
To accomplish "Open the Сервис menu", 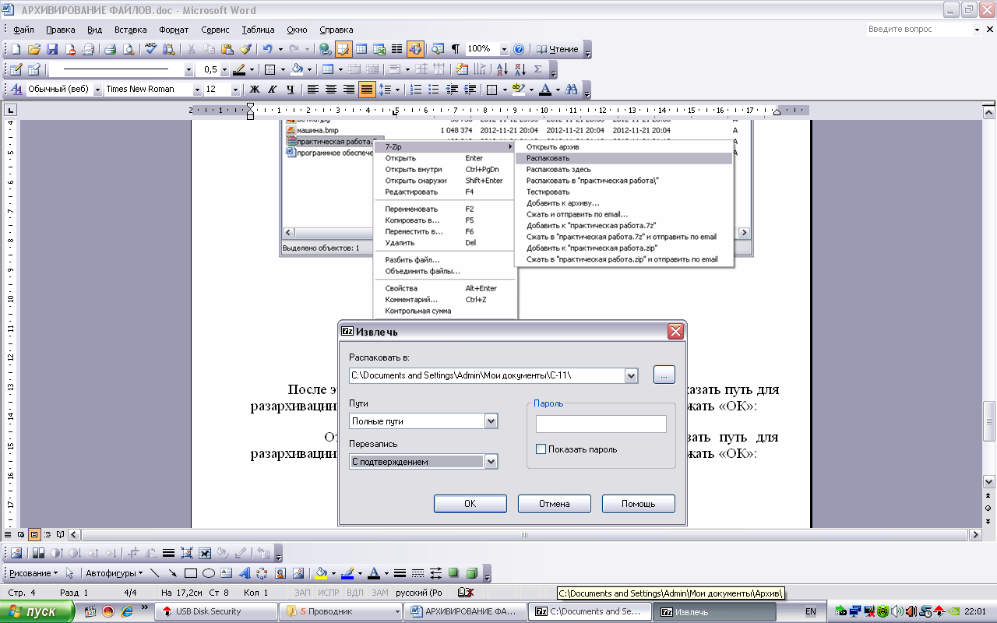I will 215,30.
